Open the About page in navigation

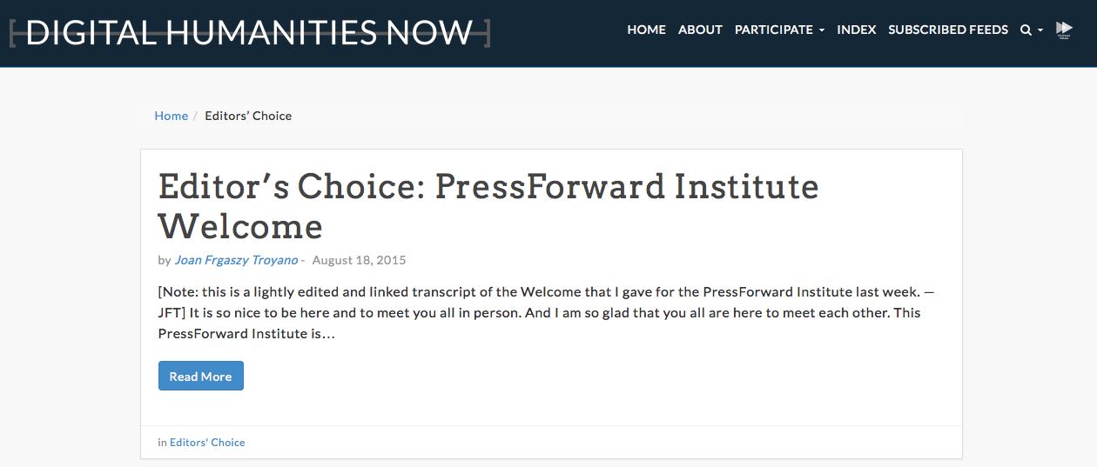pyautogui.click(x=700, y=30)
